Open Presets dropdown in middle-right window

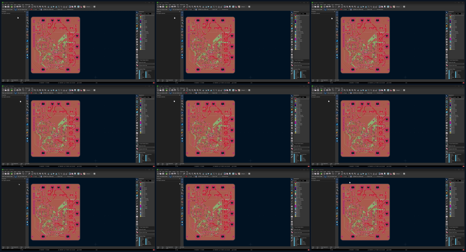[x=456, y=148]
